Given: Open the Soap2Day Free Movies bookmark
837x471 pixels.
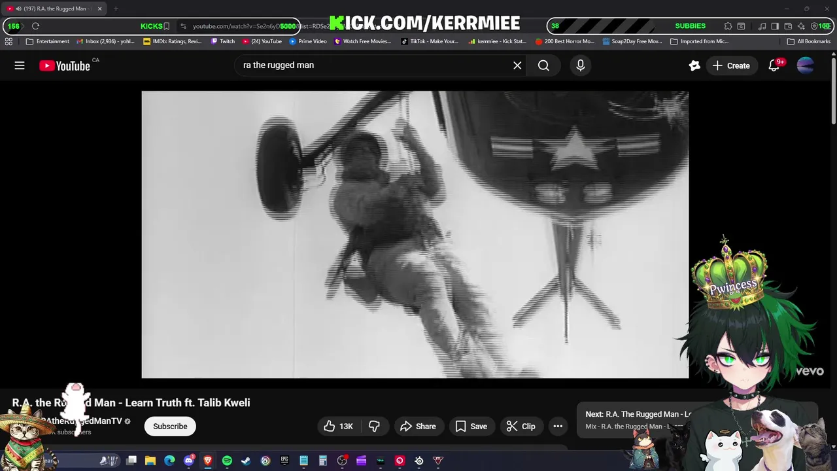Looking at the screenshot, I should pos(632,41).
